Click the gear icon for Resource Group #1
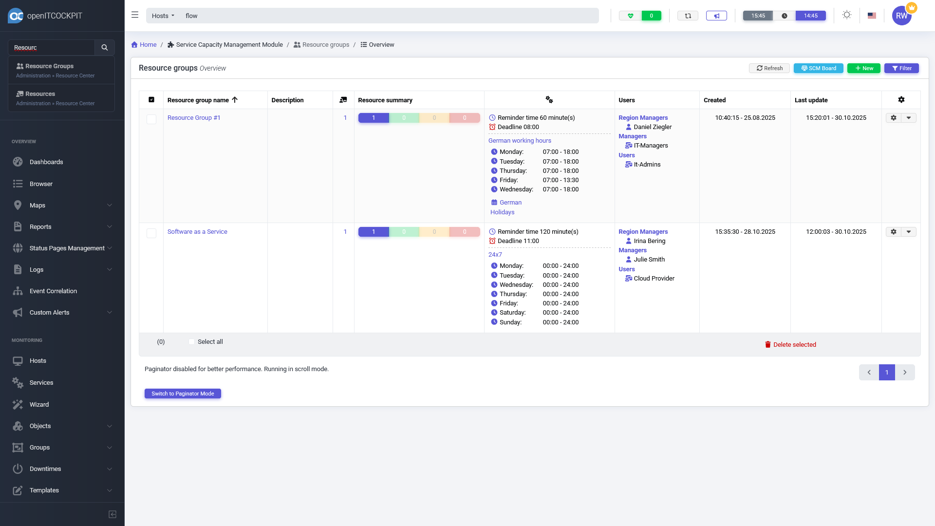Viewport: 935px width, 526px height. pyautogui.click(x=893, y=118)
